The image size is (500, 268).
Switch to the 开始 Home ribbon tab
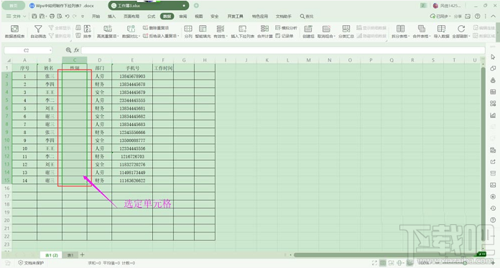pyautogui.click(x=96, y=16)
